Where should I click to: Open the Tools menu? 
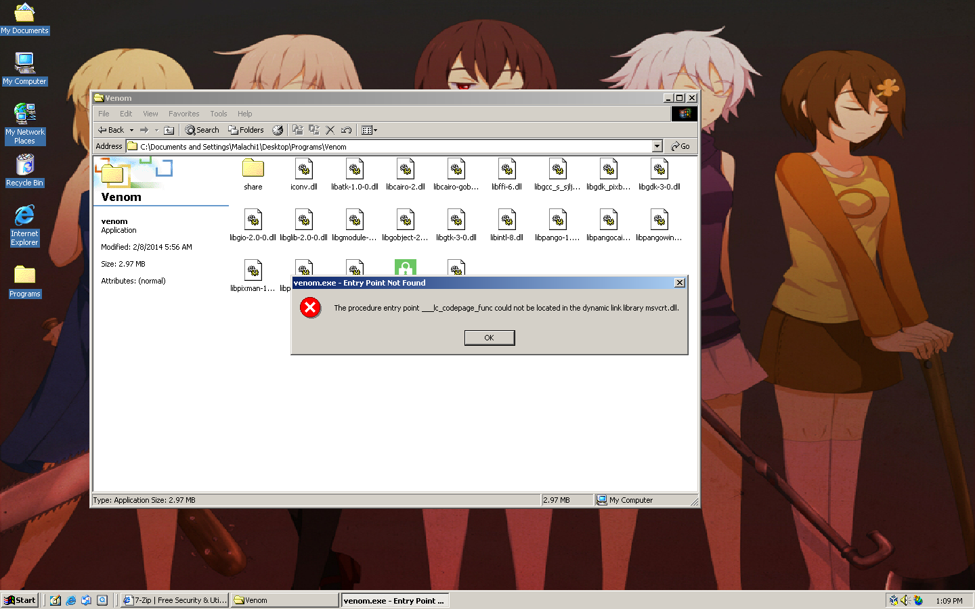(218, 114)
